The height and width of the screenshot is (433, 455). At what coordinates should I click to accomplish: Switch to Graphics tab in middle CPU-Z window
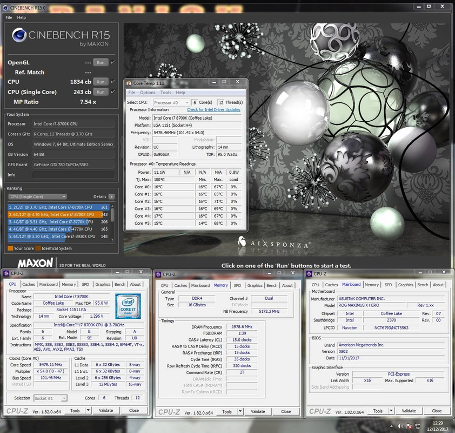tap(255, 285)
